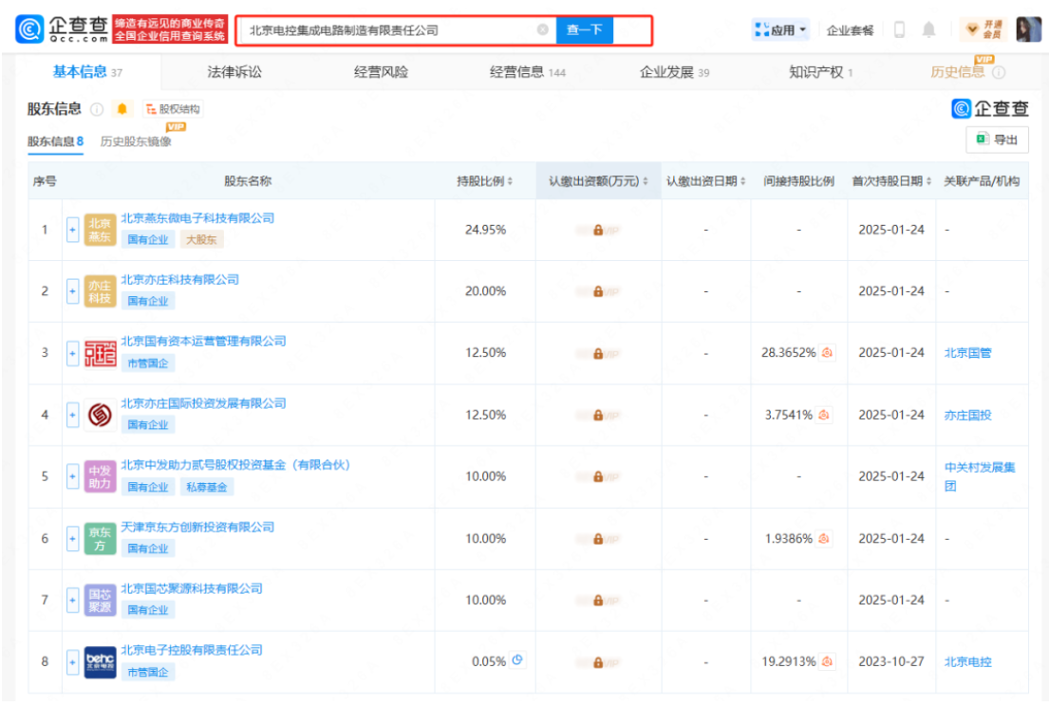Click the locked VIP amount for 北京燕东微电子
This screenshot has height=706, width=1049.
coord(598,230)
